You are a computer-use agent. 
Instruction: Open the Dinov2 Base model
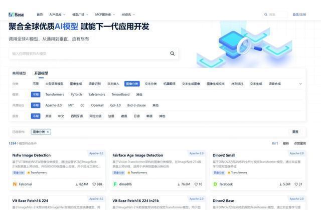coord(223,201)
